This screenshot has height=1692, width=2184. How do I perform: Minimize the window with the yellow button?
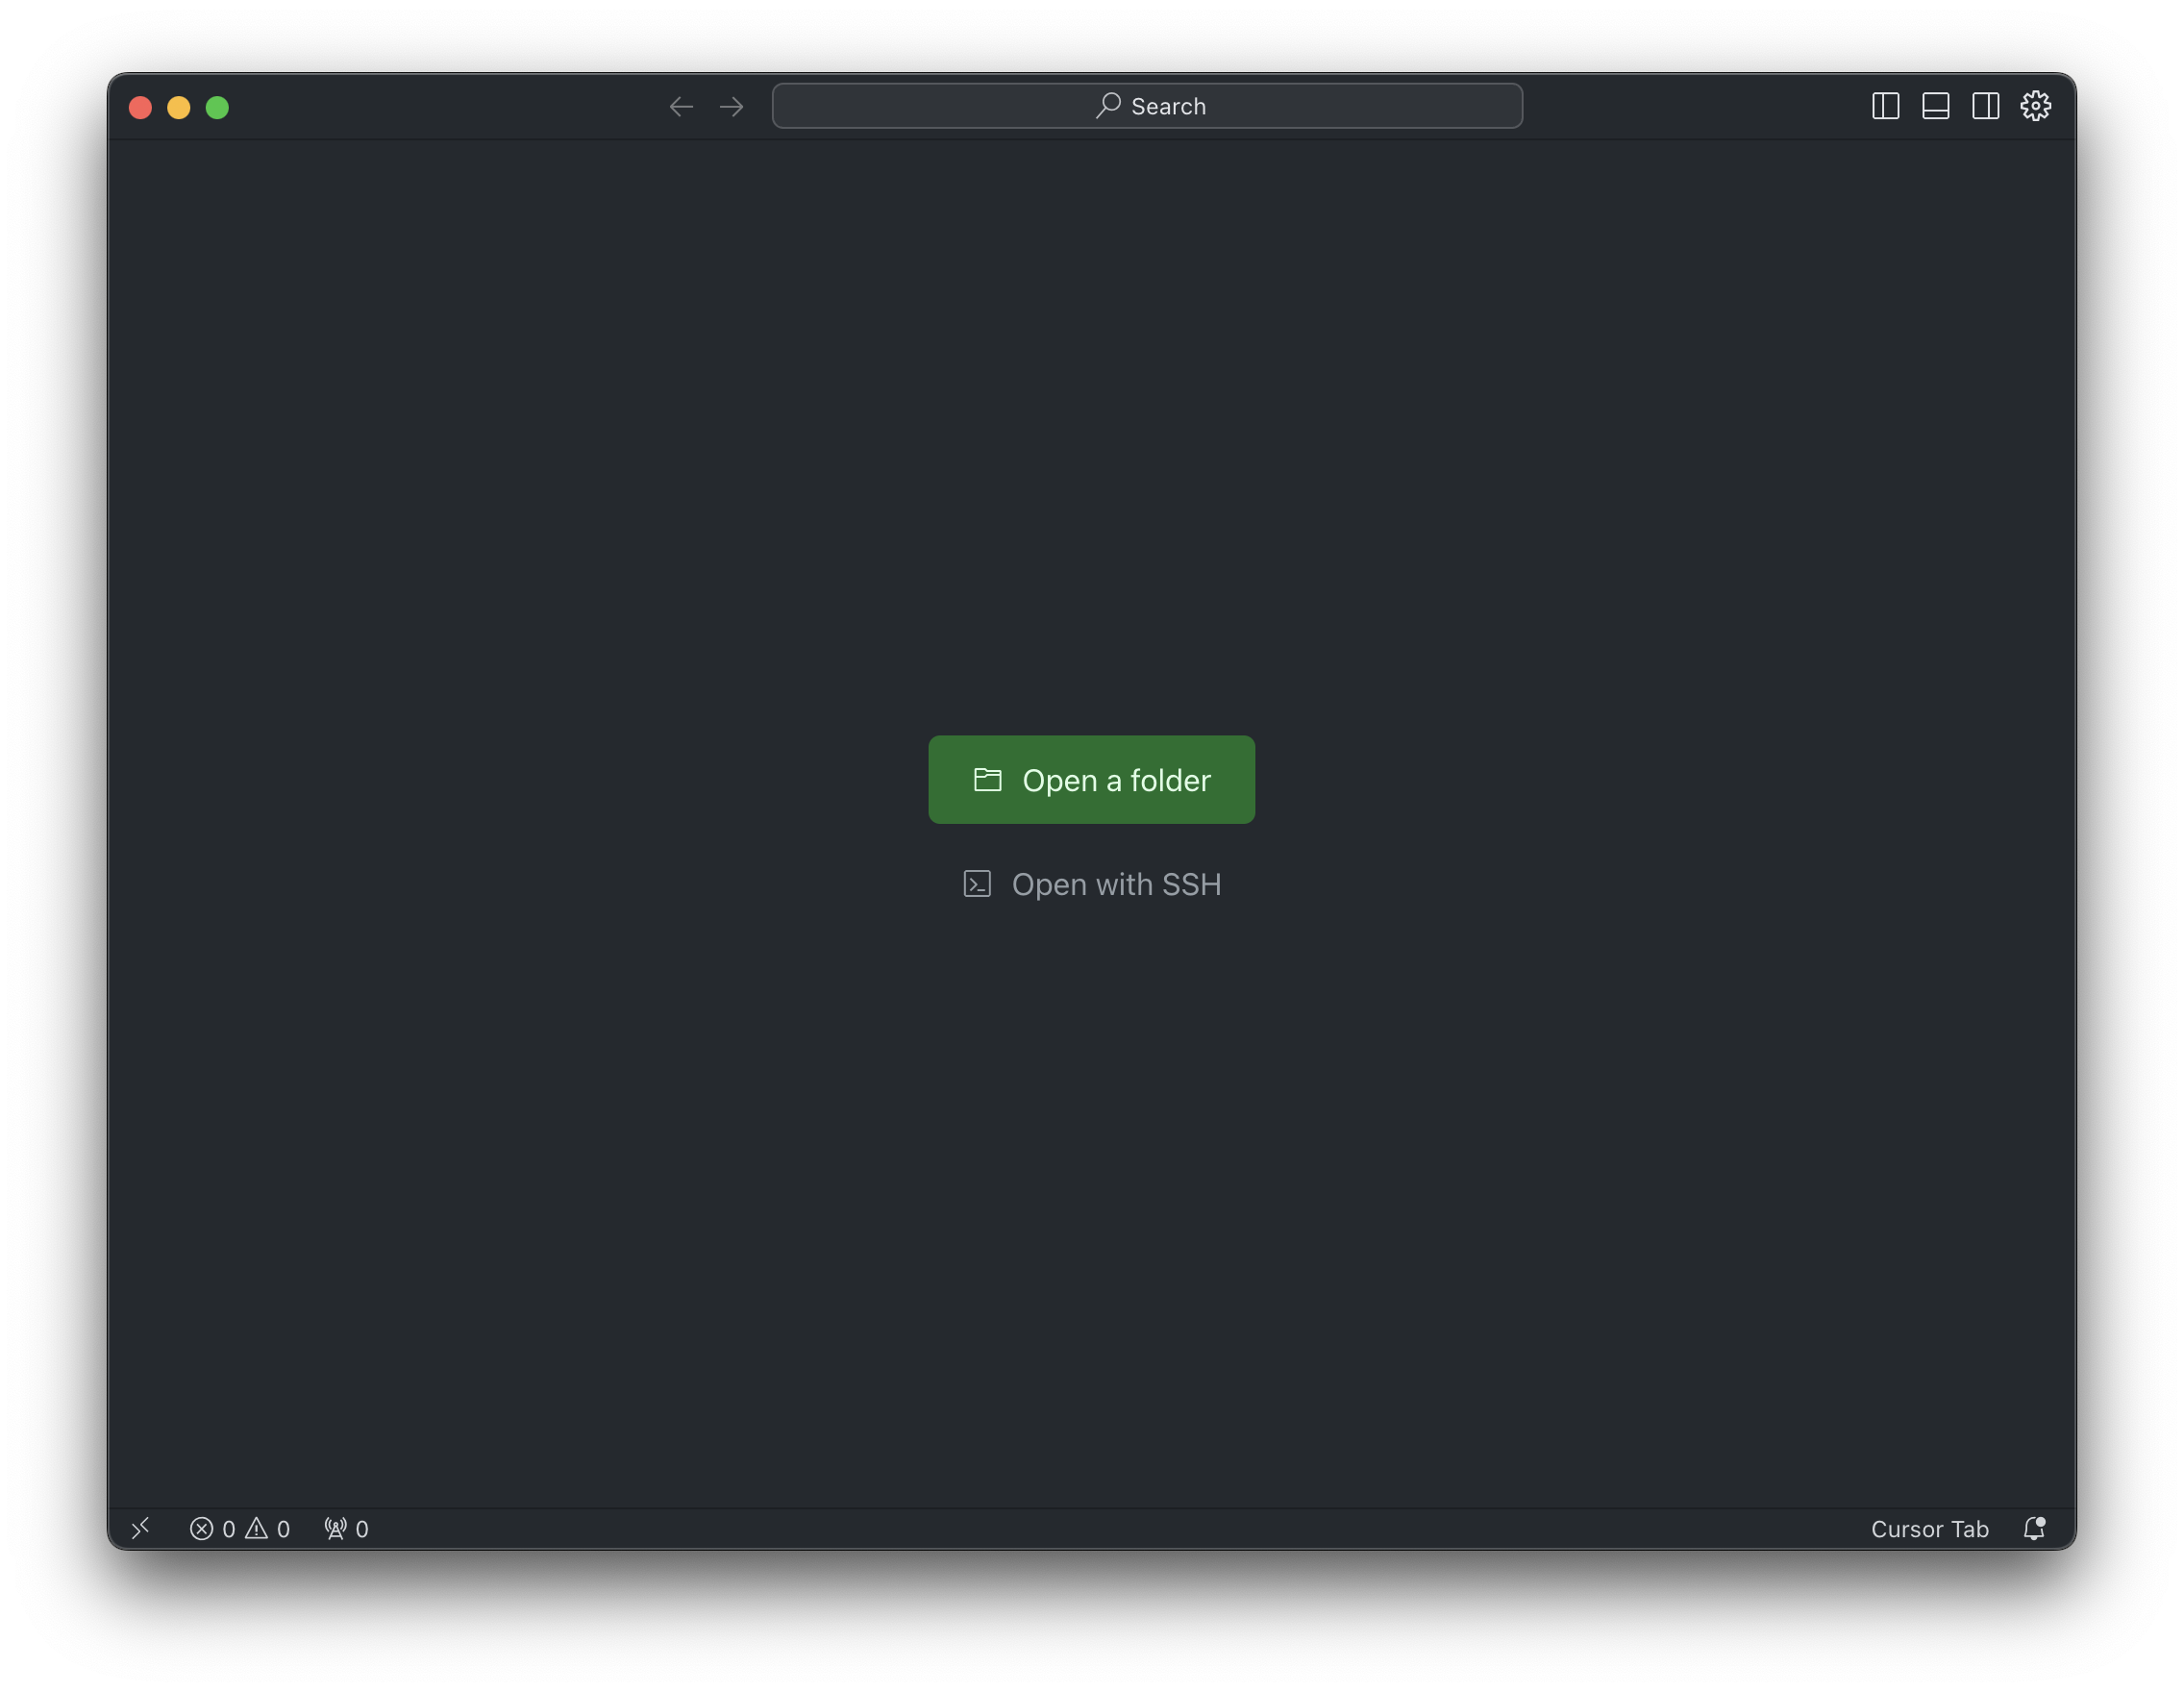(x=179, y=107)
